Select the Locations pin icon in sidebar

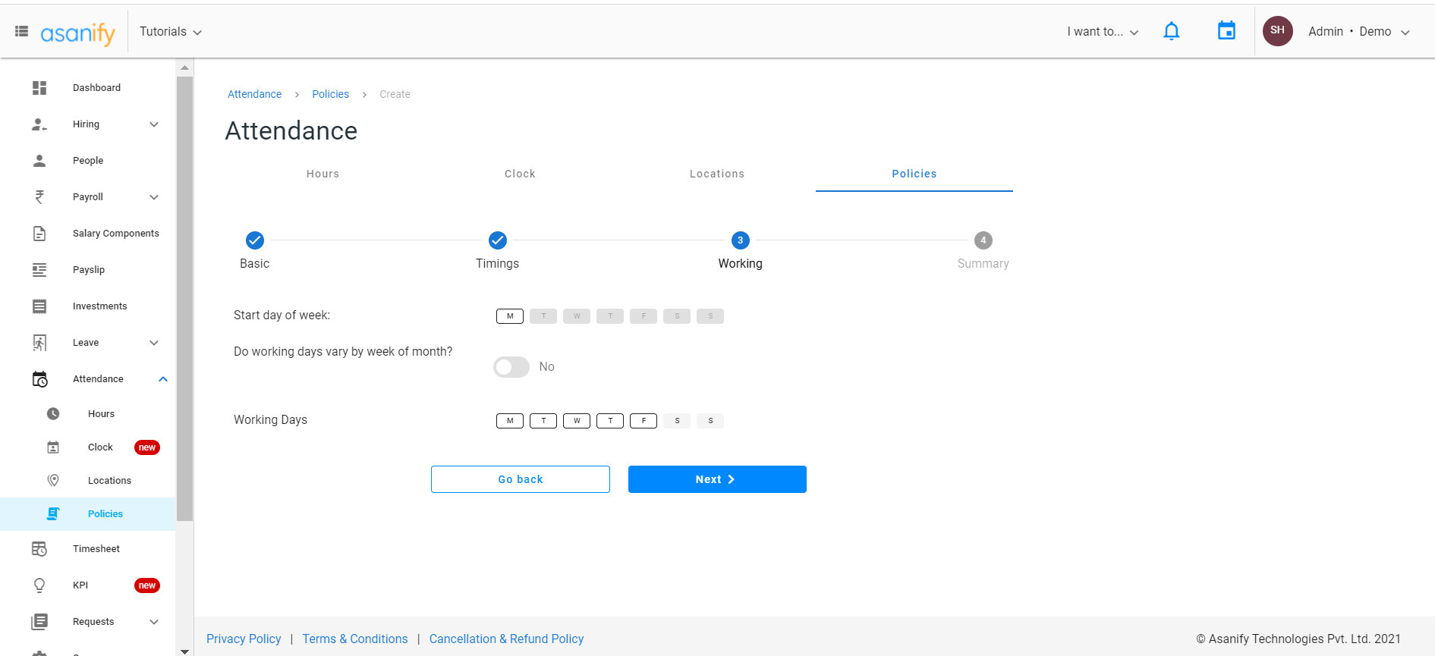(53, 481)
